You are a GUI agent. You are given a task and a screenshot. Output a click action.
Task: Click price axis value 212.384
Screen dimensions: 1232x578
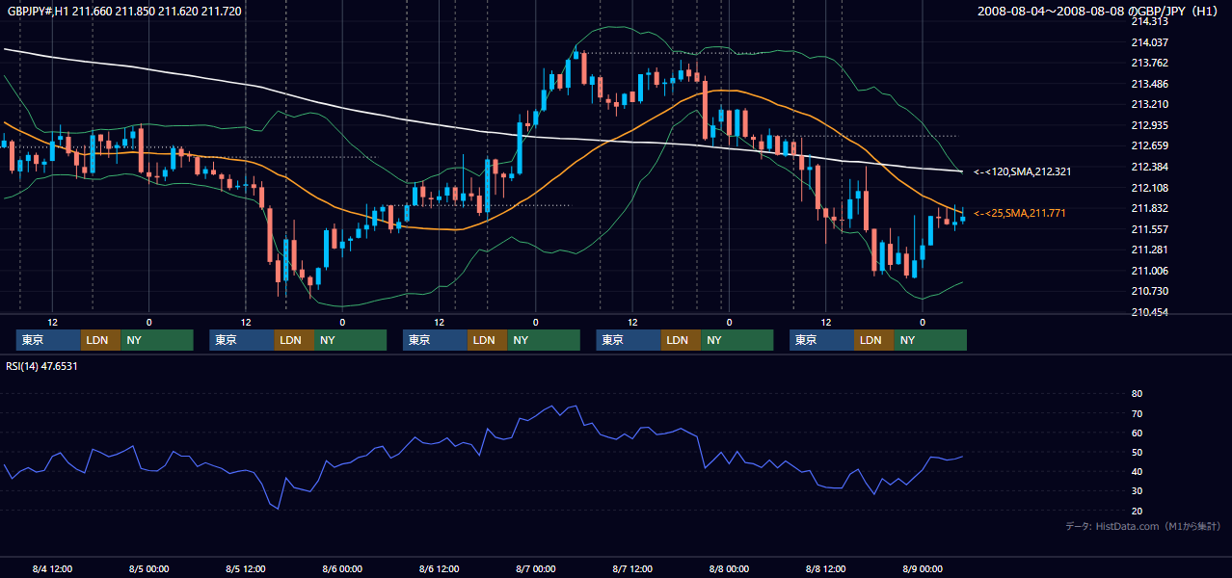[x=1149, y=167]
